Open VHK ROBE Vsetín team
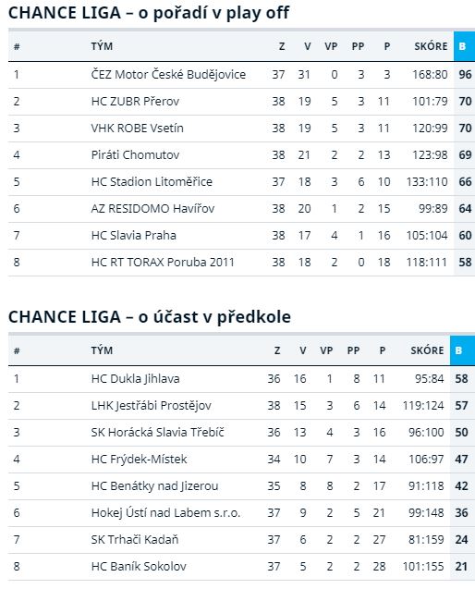Image resolution: width=475 pixels, height=589 pixels. click(x=137, y=129)
